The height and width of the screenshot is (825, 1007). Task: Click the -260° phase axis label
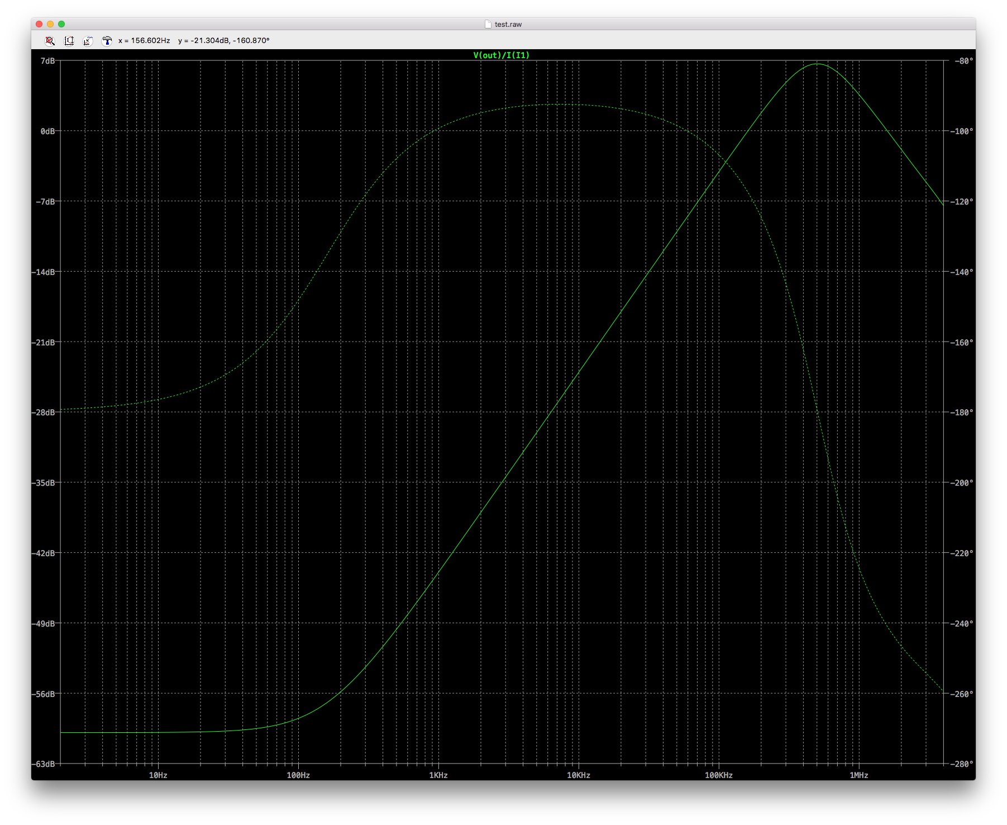tap(961, 694)
